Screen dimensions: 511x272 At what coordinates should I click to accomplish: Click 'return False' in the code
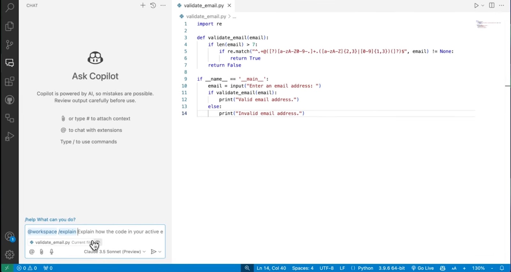pos(225,65)
